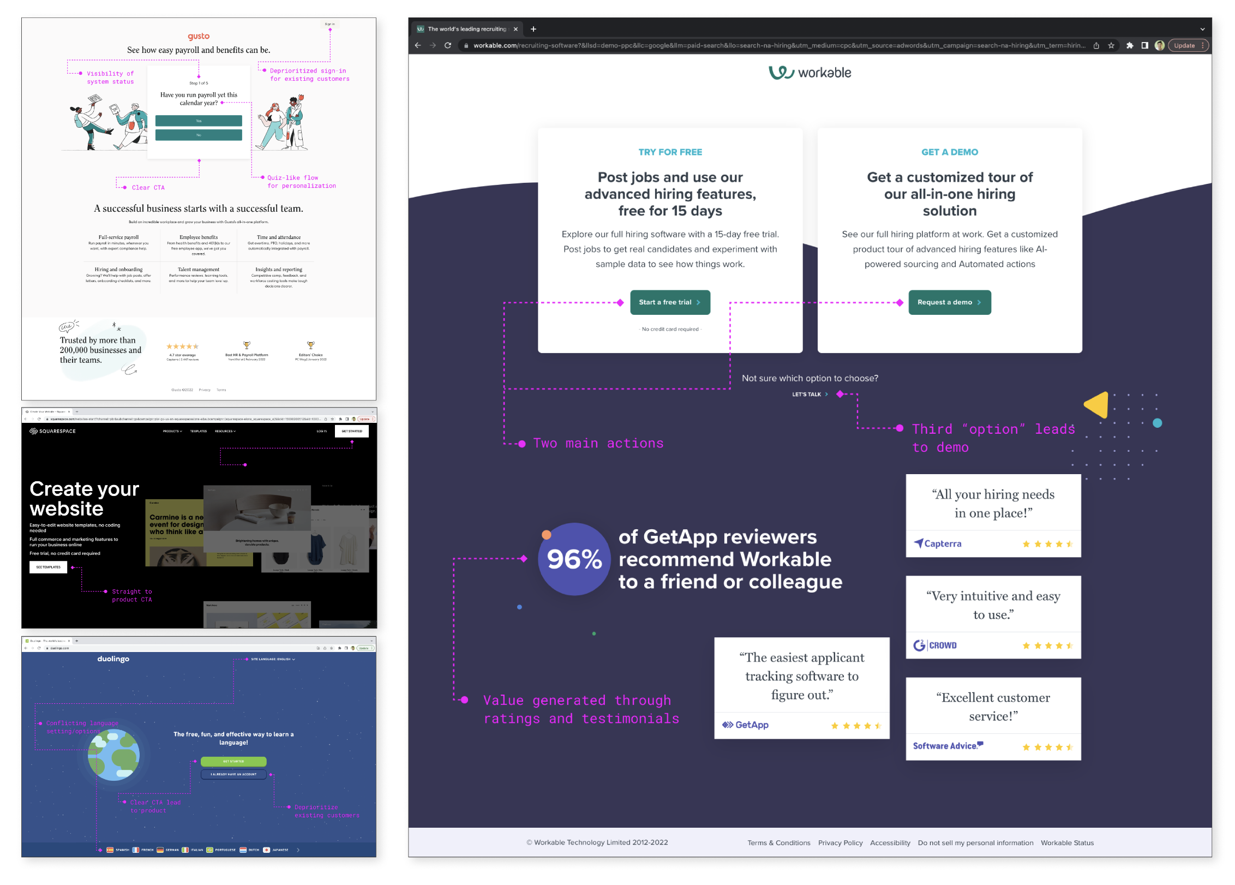Click the Request a demo button
Viewport: 1235px width, 885px height.
949,302
